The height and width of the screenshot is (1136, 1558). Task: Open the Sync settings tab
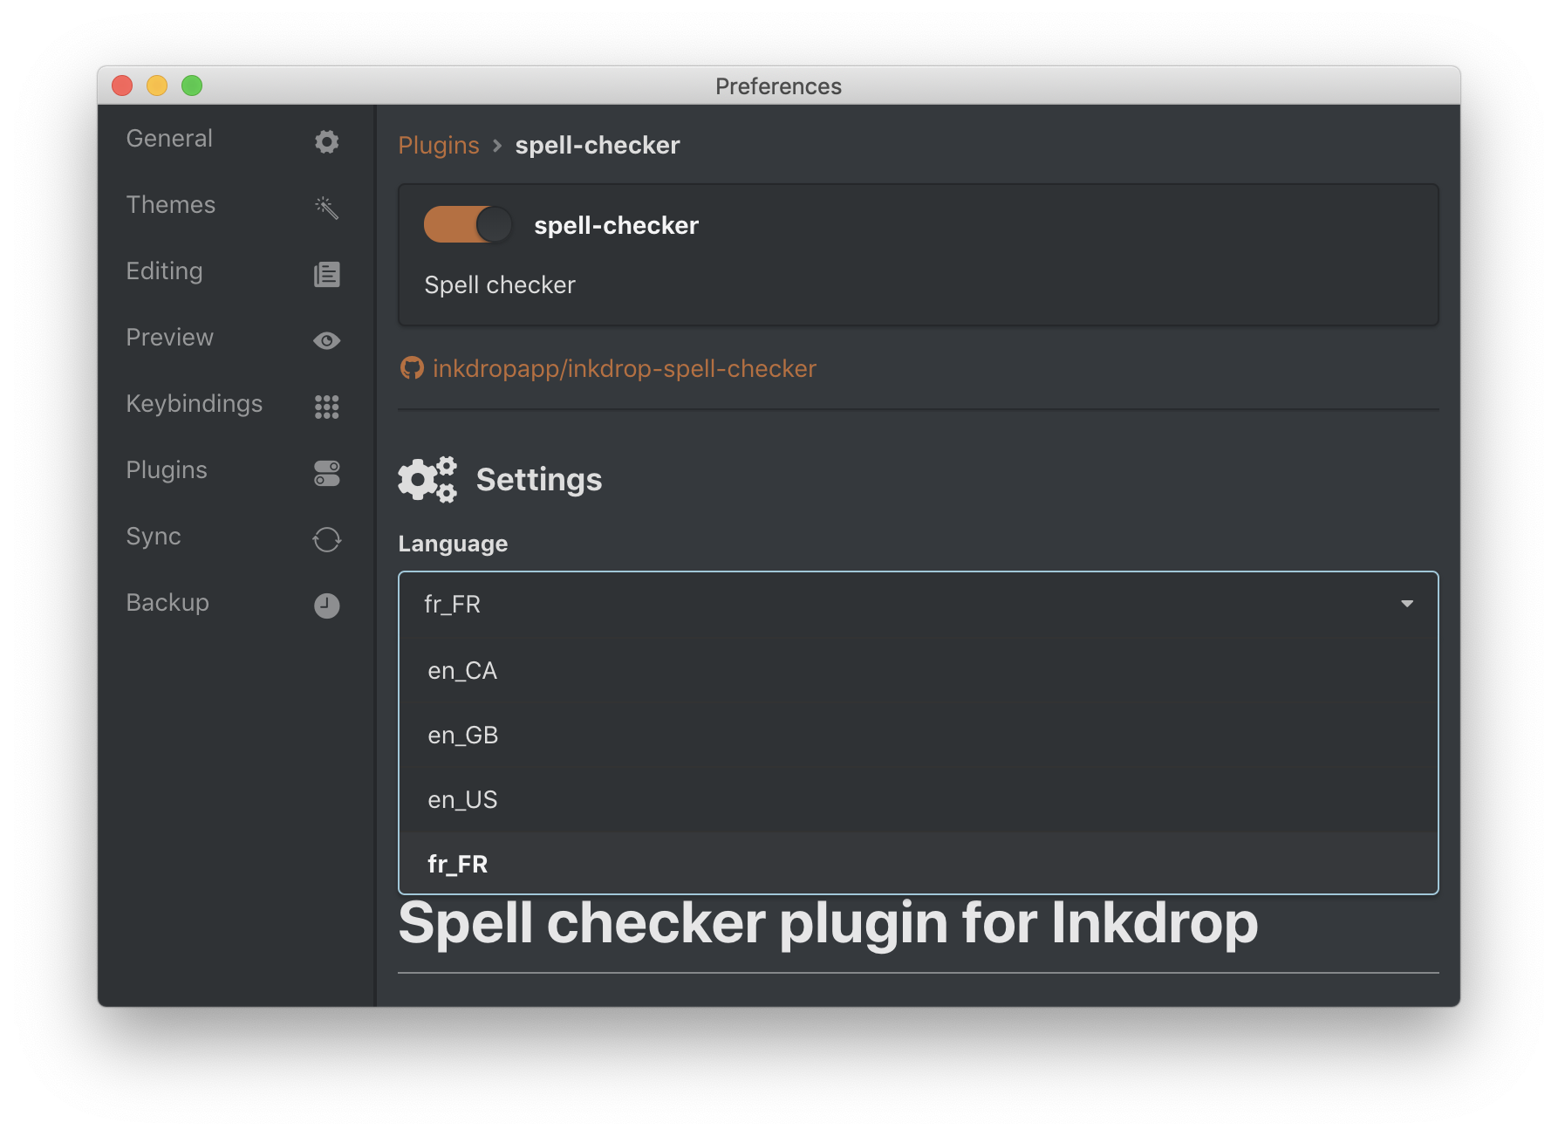234,537
